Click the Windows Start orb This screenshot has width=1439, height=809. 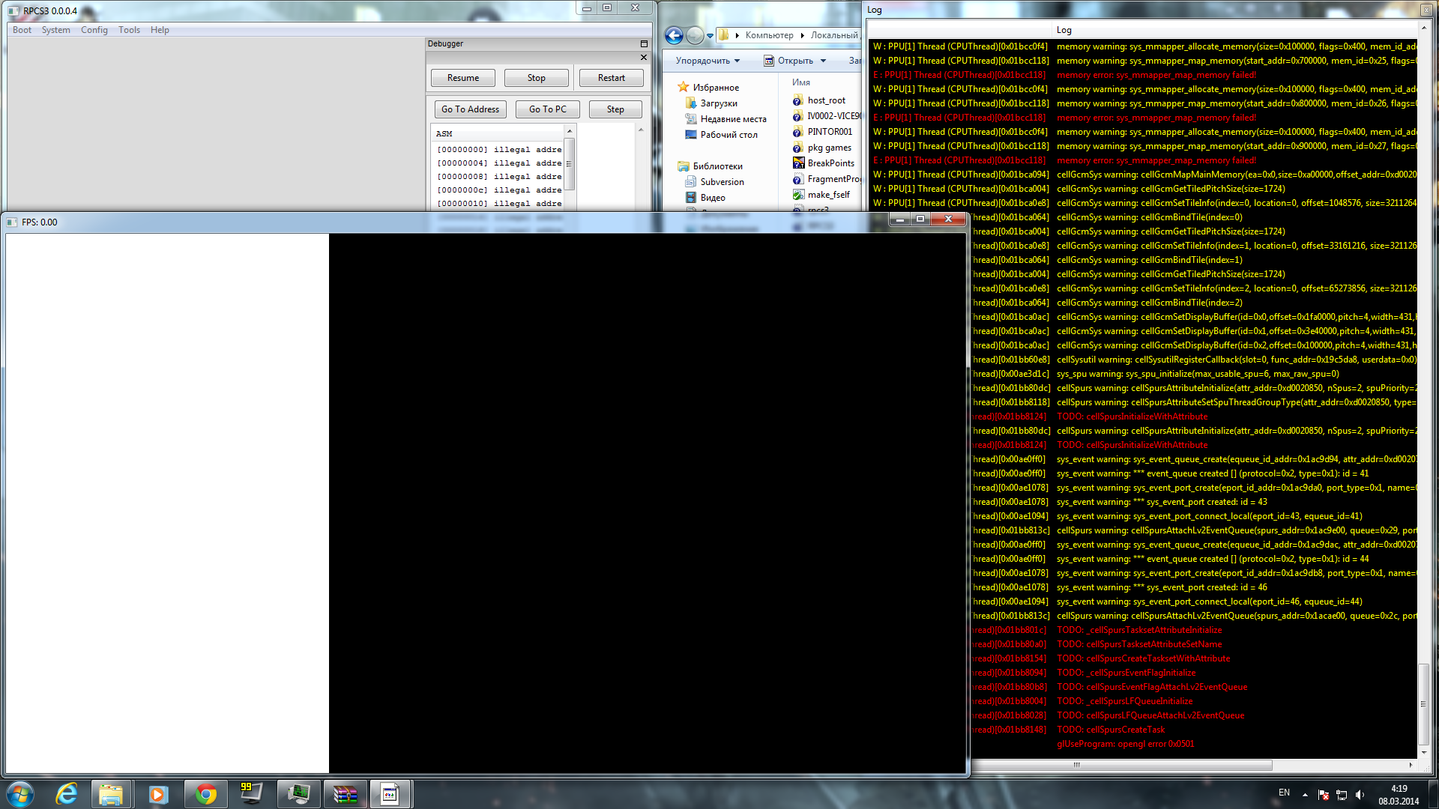[x=20, y=794]
